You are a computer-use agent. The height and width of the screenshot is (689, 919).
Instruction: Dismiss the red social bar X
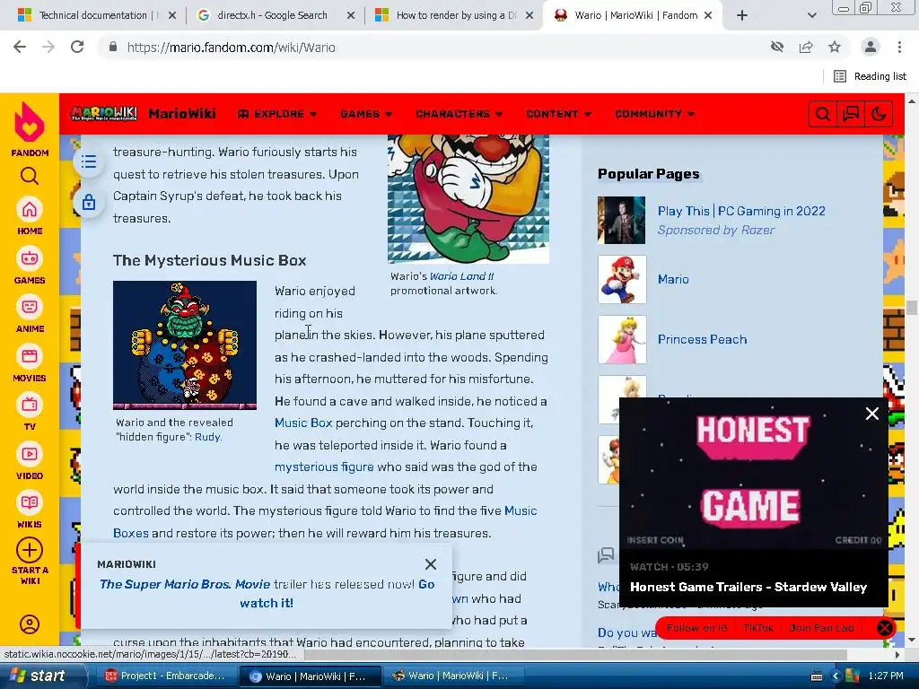coord(884,628)
